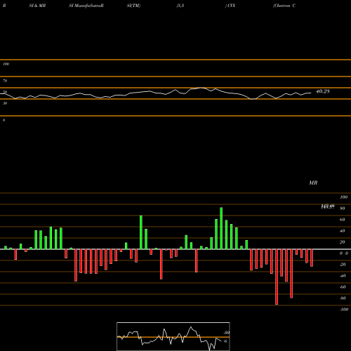Click the -40 label on MR axis
The width and height of the screenshot is (351, 351).
click(343, 276)
